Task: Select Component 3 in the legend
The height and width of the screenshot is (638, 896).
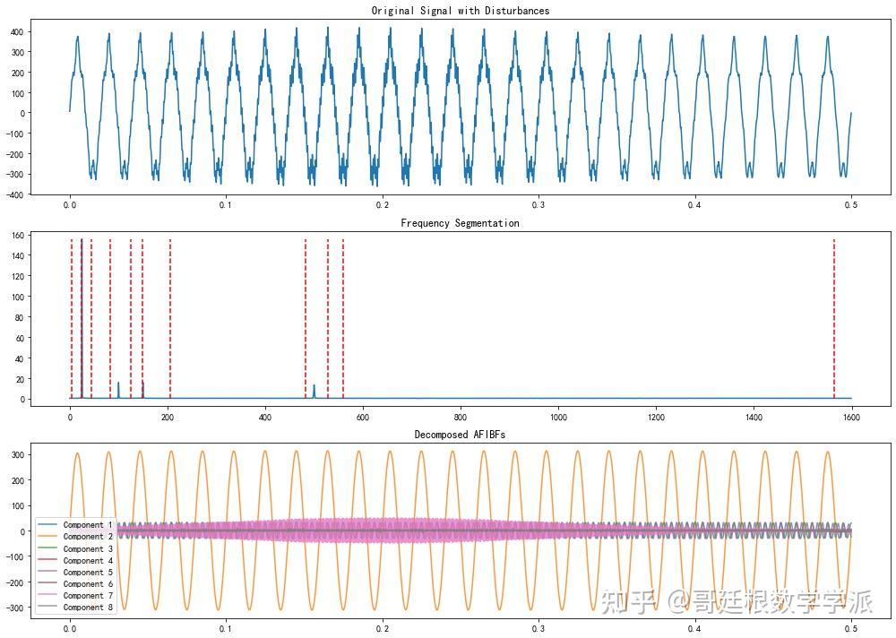Action: (x=75, y=548)
